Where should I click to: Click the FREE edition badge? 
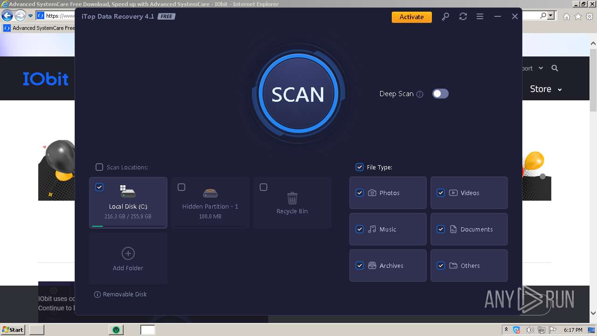pos(166,17)
